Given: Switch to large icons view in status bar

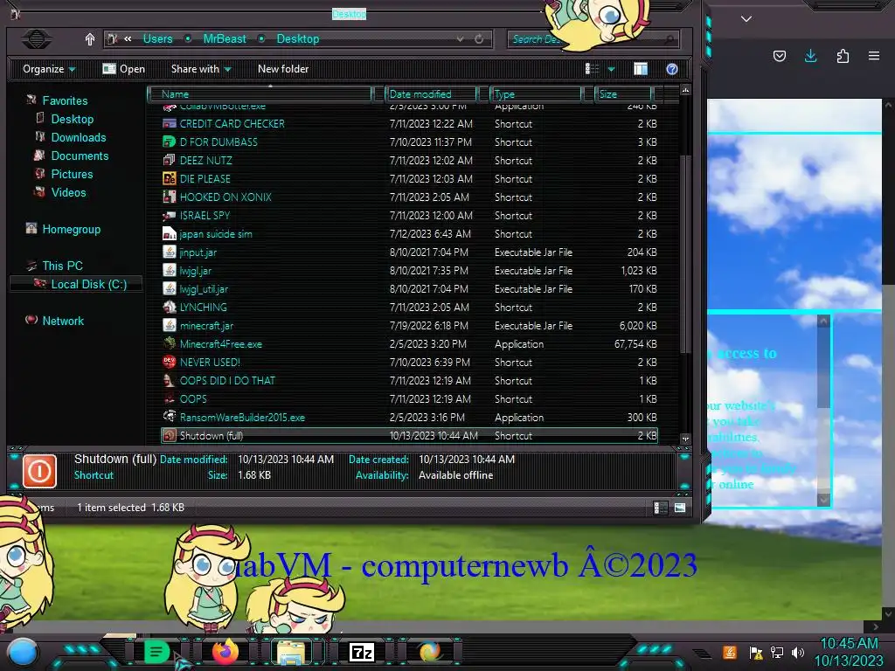Looking at the screenshot, I should pos(680,508).
